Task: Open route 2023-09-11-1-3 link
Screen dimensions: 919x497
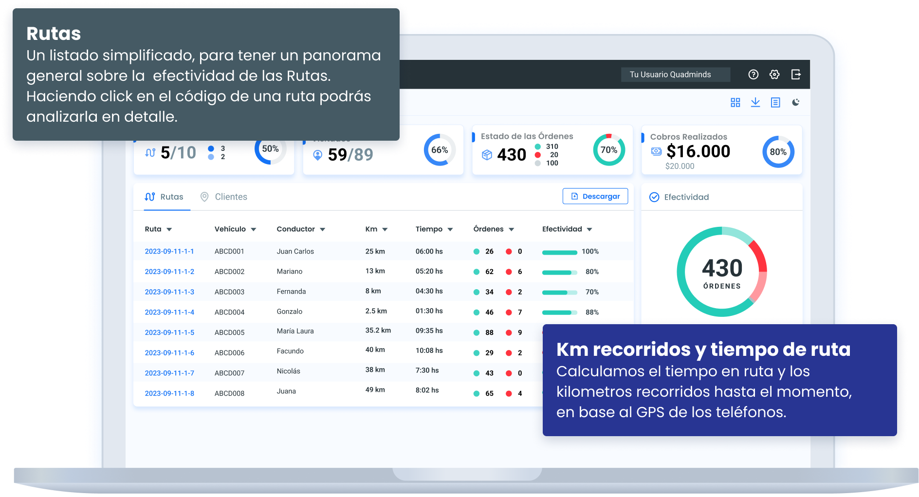Action: (169, 292)
